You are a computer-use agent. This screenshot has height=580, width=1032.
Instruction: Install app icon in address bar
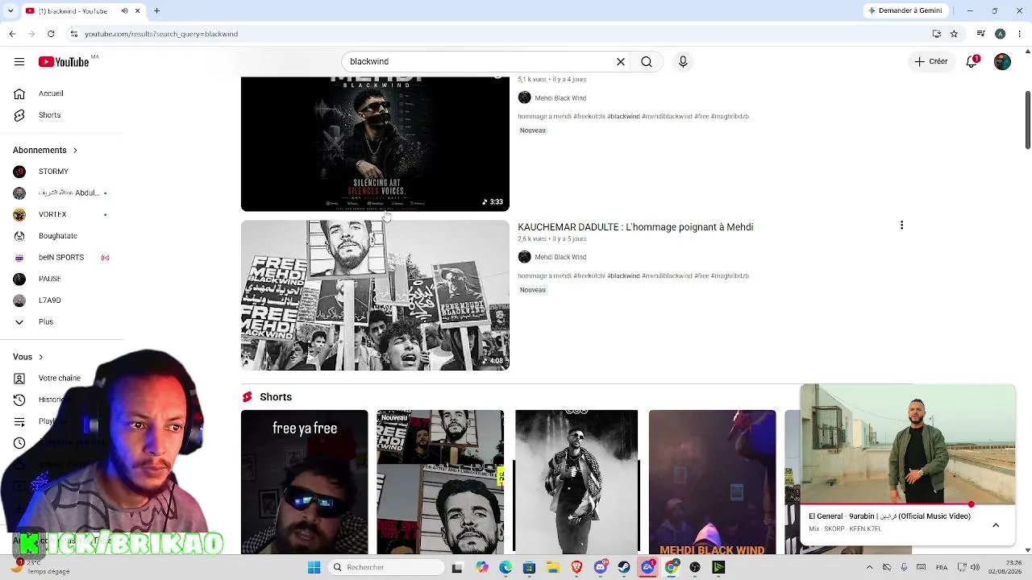[936, 34]
